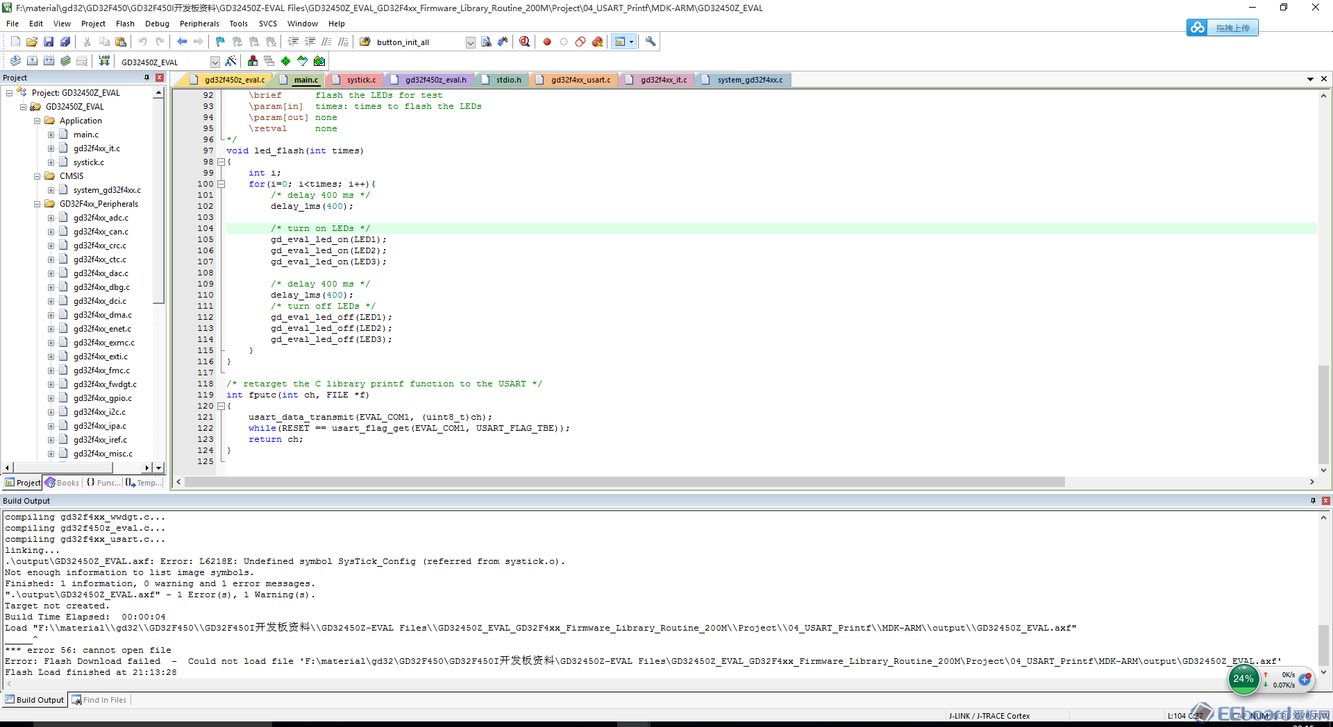Open the target selector GD32450Z_EVAL dropdown

coord(215,62)
